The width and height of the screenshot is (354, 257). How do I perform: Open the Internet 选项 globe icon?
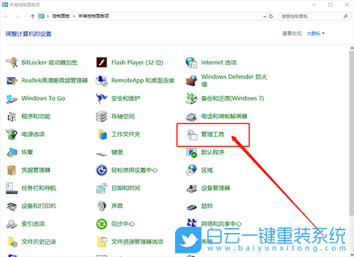click(x=191, y=63)
